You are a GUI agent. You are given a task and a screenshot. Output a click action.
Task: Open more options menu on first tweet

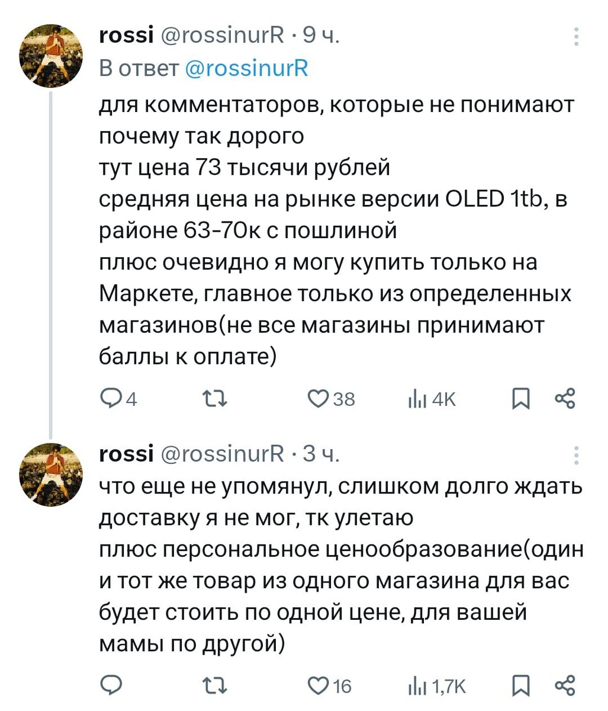(x=577, y=37)
